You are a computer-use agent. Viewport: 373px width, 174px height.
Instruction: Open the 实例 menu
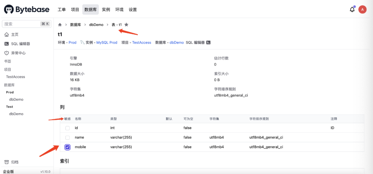[x=106, y=10]
